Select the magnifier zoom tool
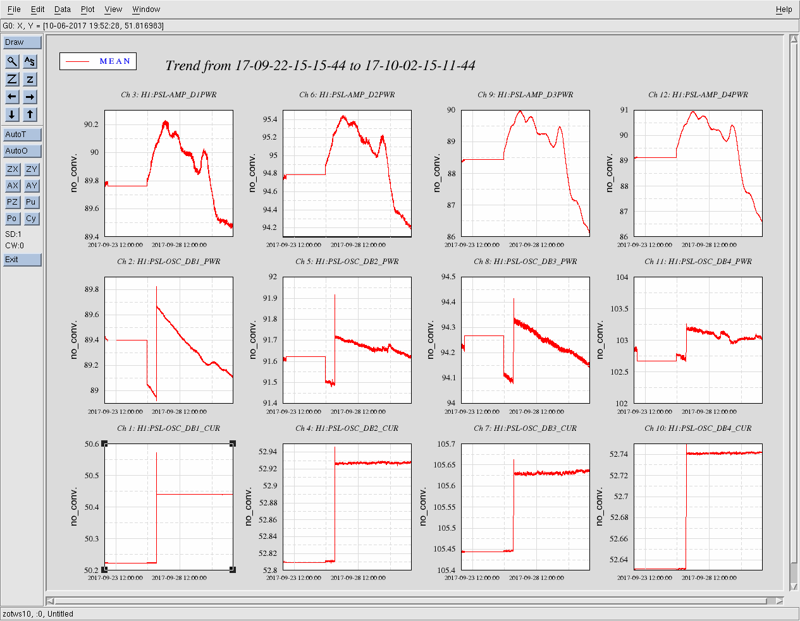The width and height of the screenshot is (800, 621). tap(12, 61)
